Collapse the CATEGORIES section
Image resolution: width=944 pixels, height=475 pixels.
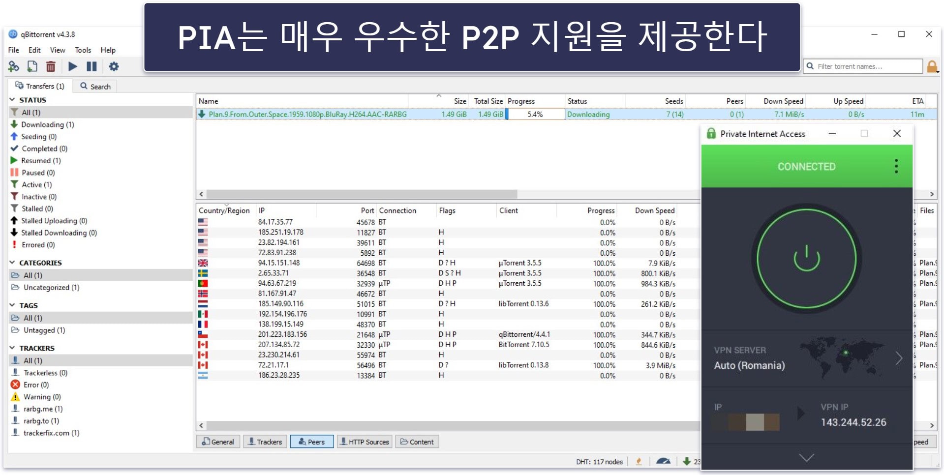pyautogui.click(x=12, y=263)
